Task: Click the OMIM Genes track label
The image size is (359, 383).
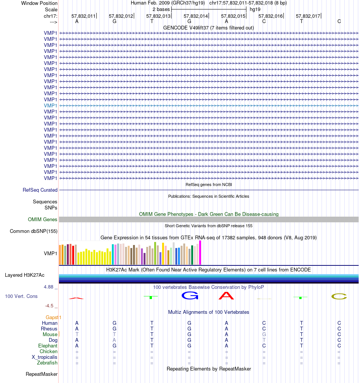Action: [42, 219]
